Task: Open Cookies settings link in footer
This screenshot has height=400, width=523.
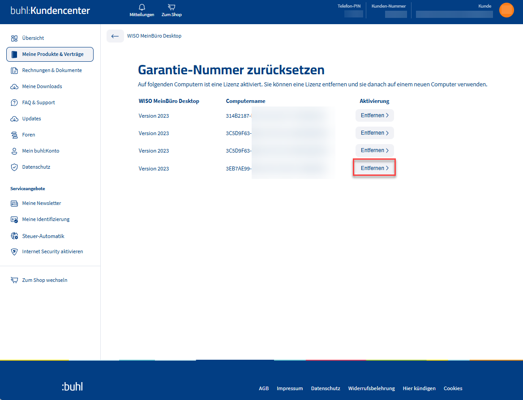Action: coord(453,388)
